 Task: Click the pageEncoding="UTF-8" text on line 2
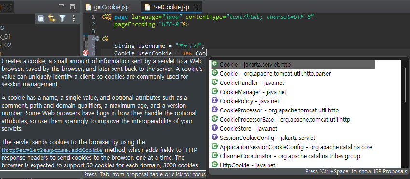pyautogui.click(x=148, y=25)
